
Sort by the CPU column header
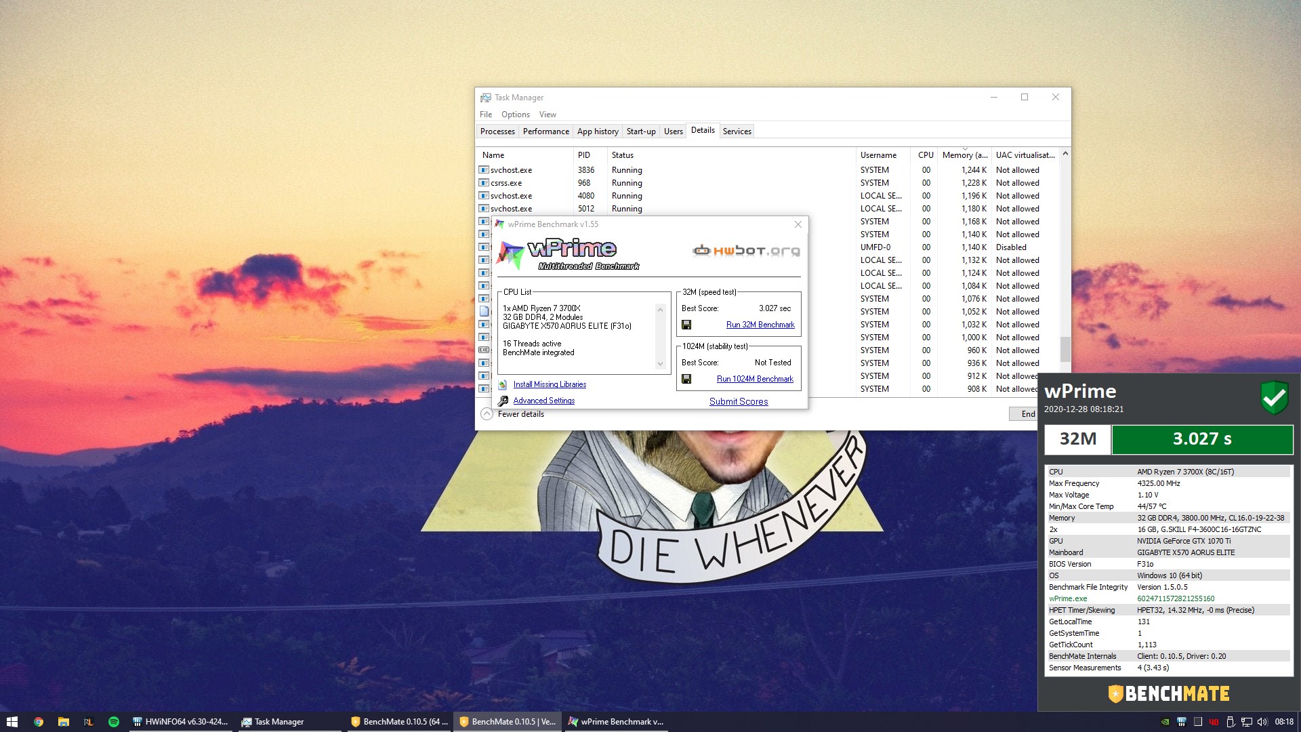click(x=925, y=155)
